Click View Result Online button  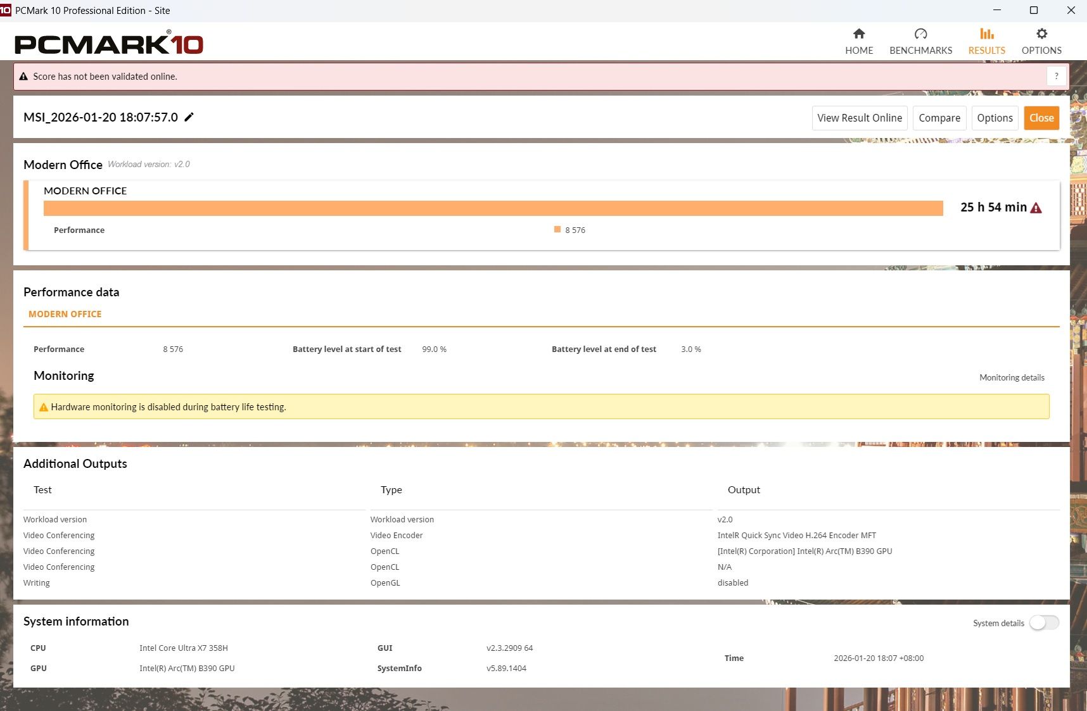pyautogui.click(x=859, y=118)
